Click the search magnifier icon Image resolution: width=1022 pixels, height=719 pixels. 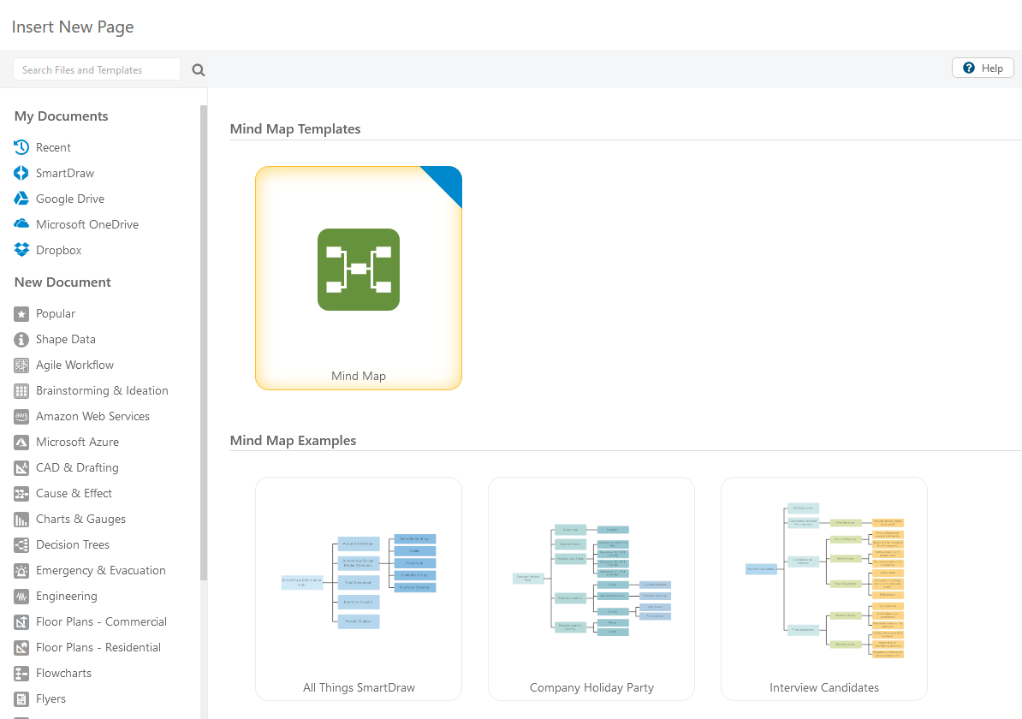coord(199,70)
